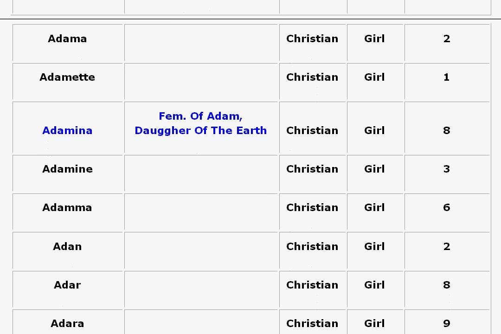Click the Christian cell in Adamette's row
The image size is (501, 334).
[x=312, y=77]
